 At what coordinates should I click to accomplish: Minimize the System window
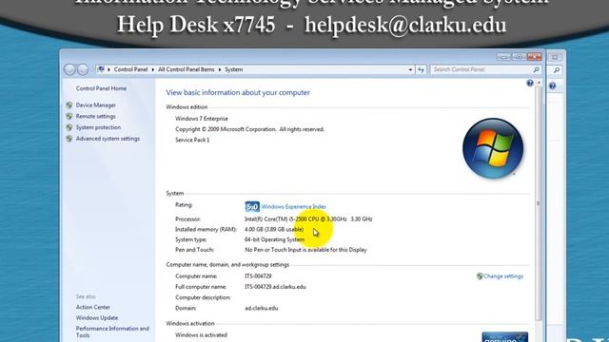coord(503,57)
